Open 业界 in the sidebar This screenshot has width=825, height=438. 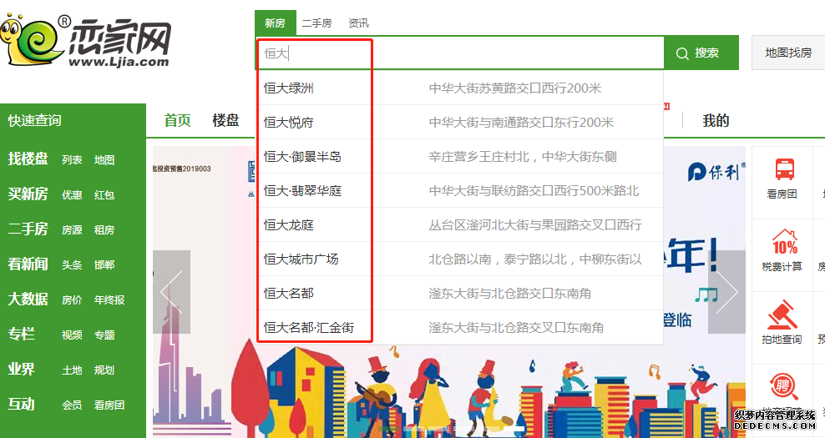click(21, 369)
